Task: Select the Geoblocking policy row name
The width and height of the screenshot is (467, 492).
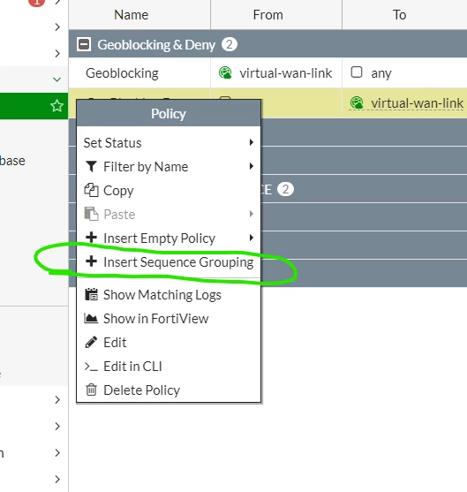Action: click(x=122, y=73)
